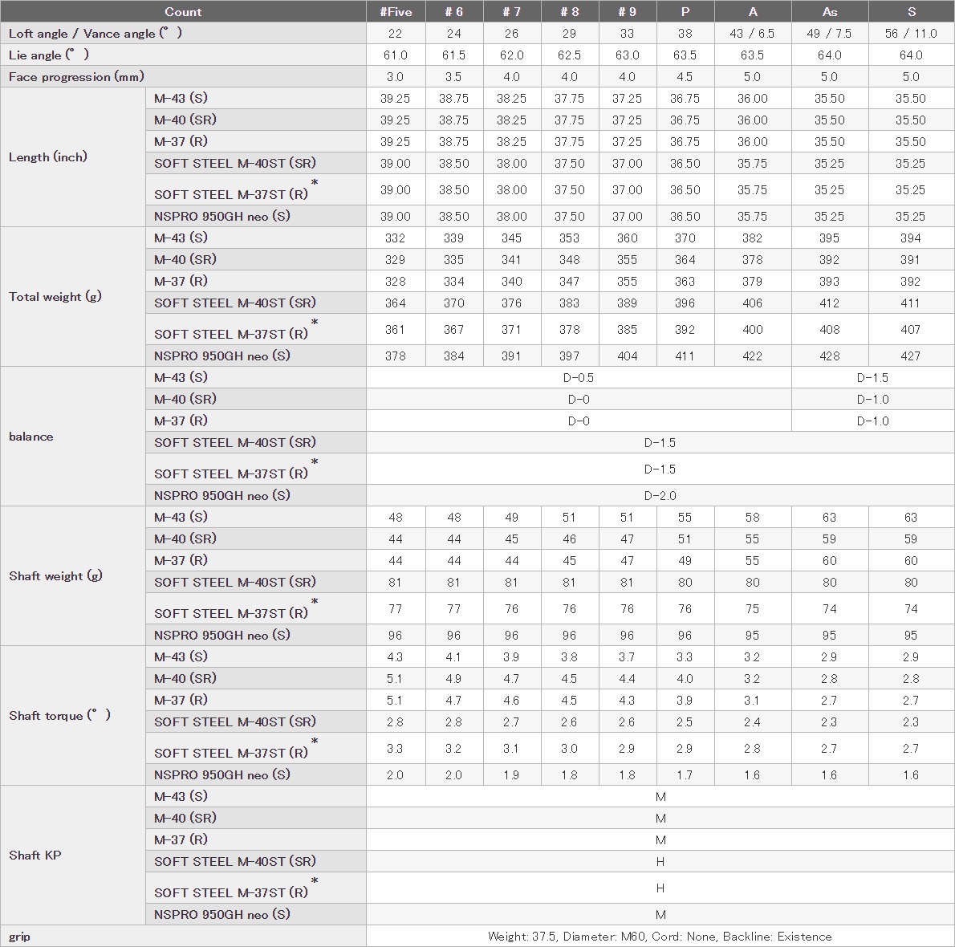Click shaft torque value '3.3' for SOFT STEEL M-37ST

396,749
